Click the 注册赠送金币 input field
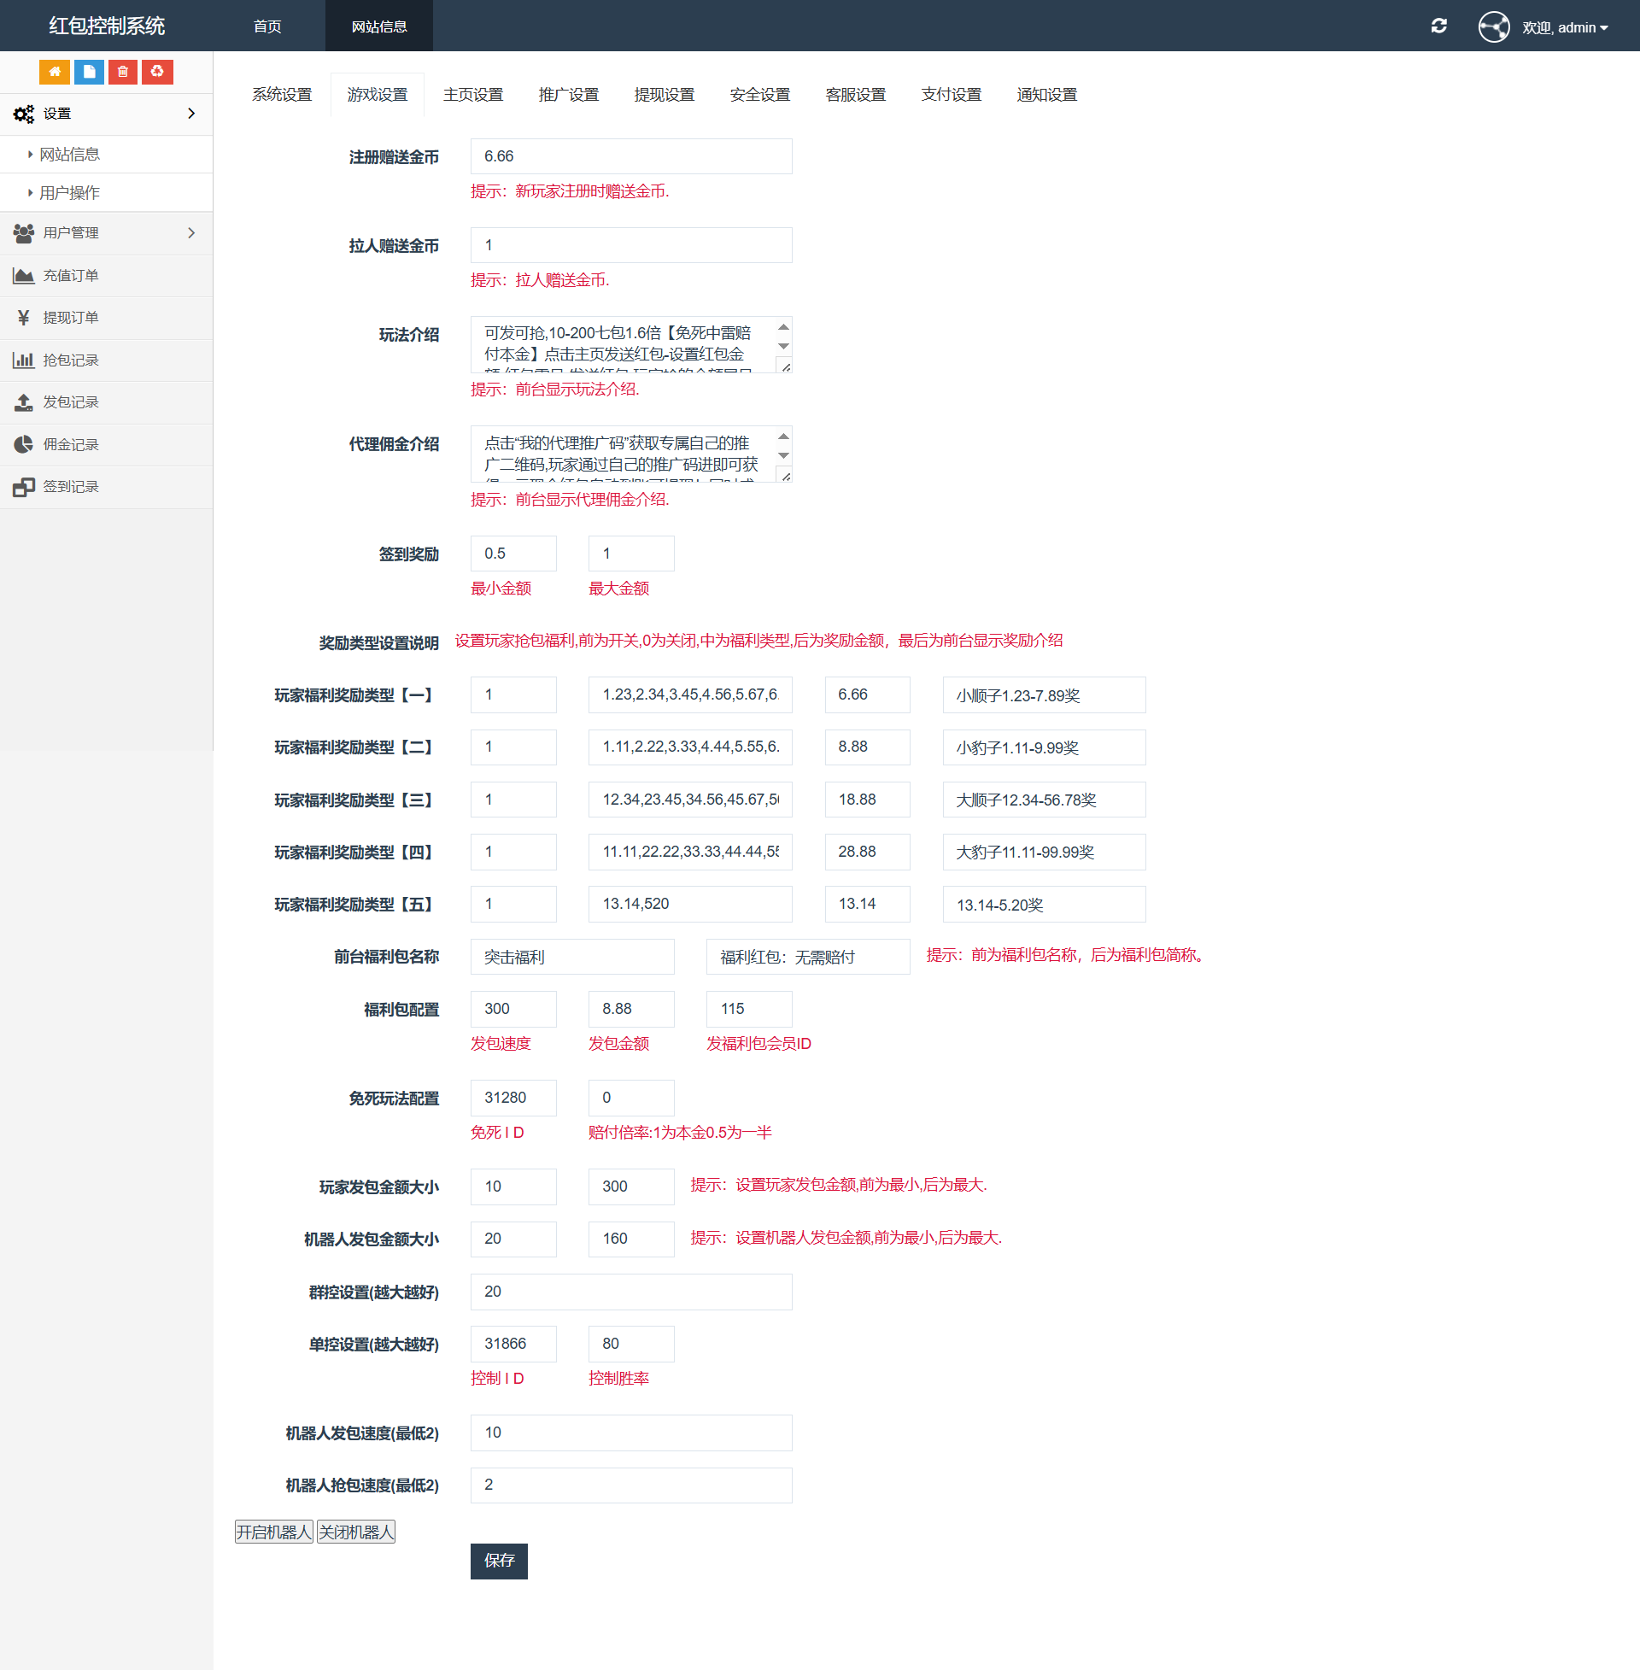The width and height of the screenshot is (1640, 1670). tap(630, 155)
